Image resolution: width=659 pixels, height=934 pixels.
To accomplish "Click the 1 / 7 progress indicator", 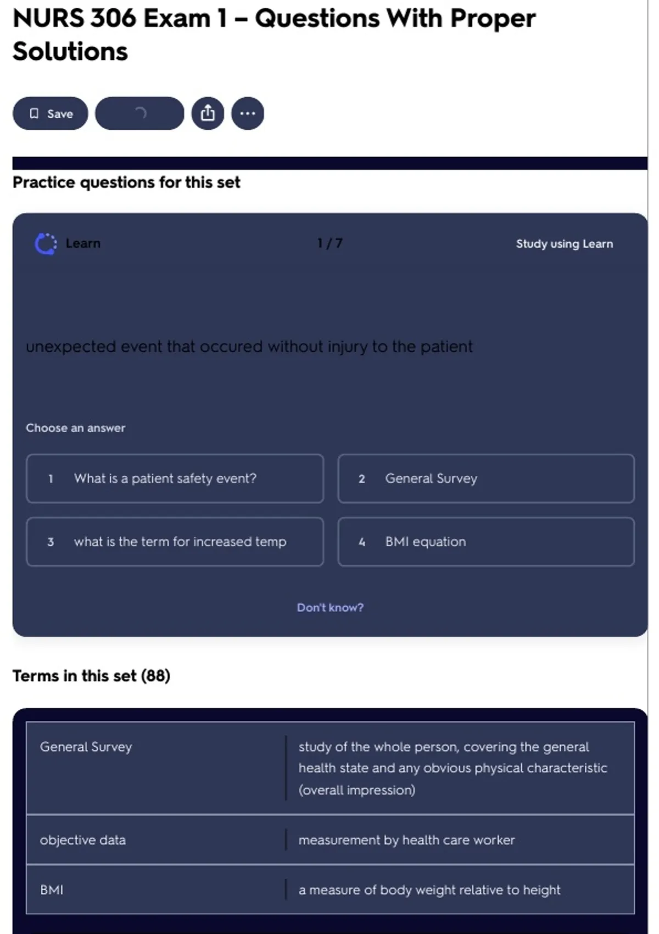I will point(330,243).
